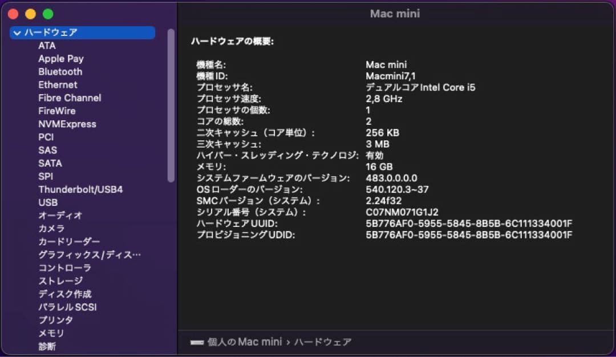616x357 pixels.
Task: Select ハードウェア in the bottom breadcrumb
Action: pos(322,341)
